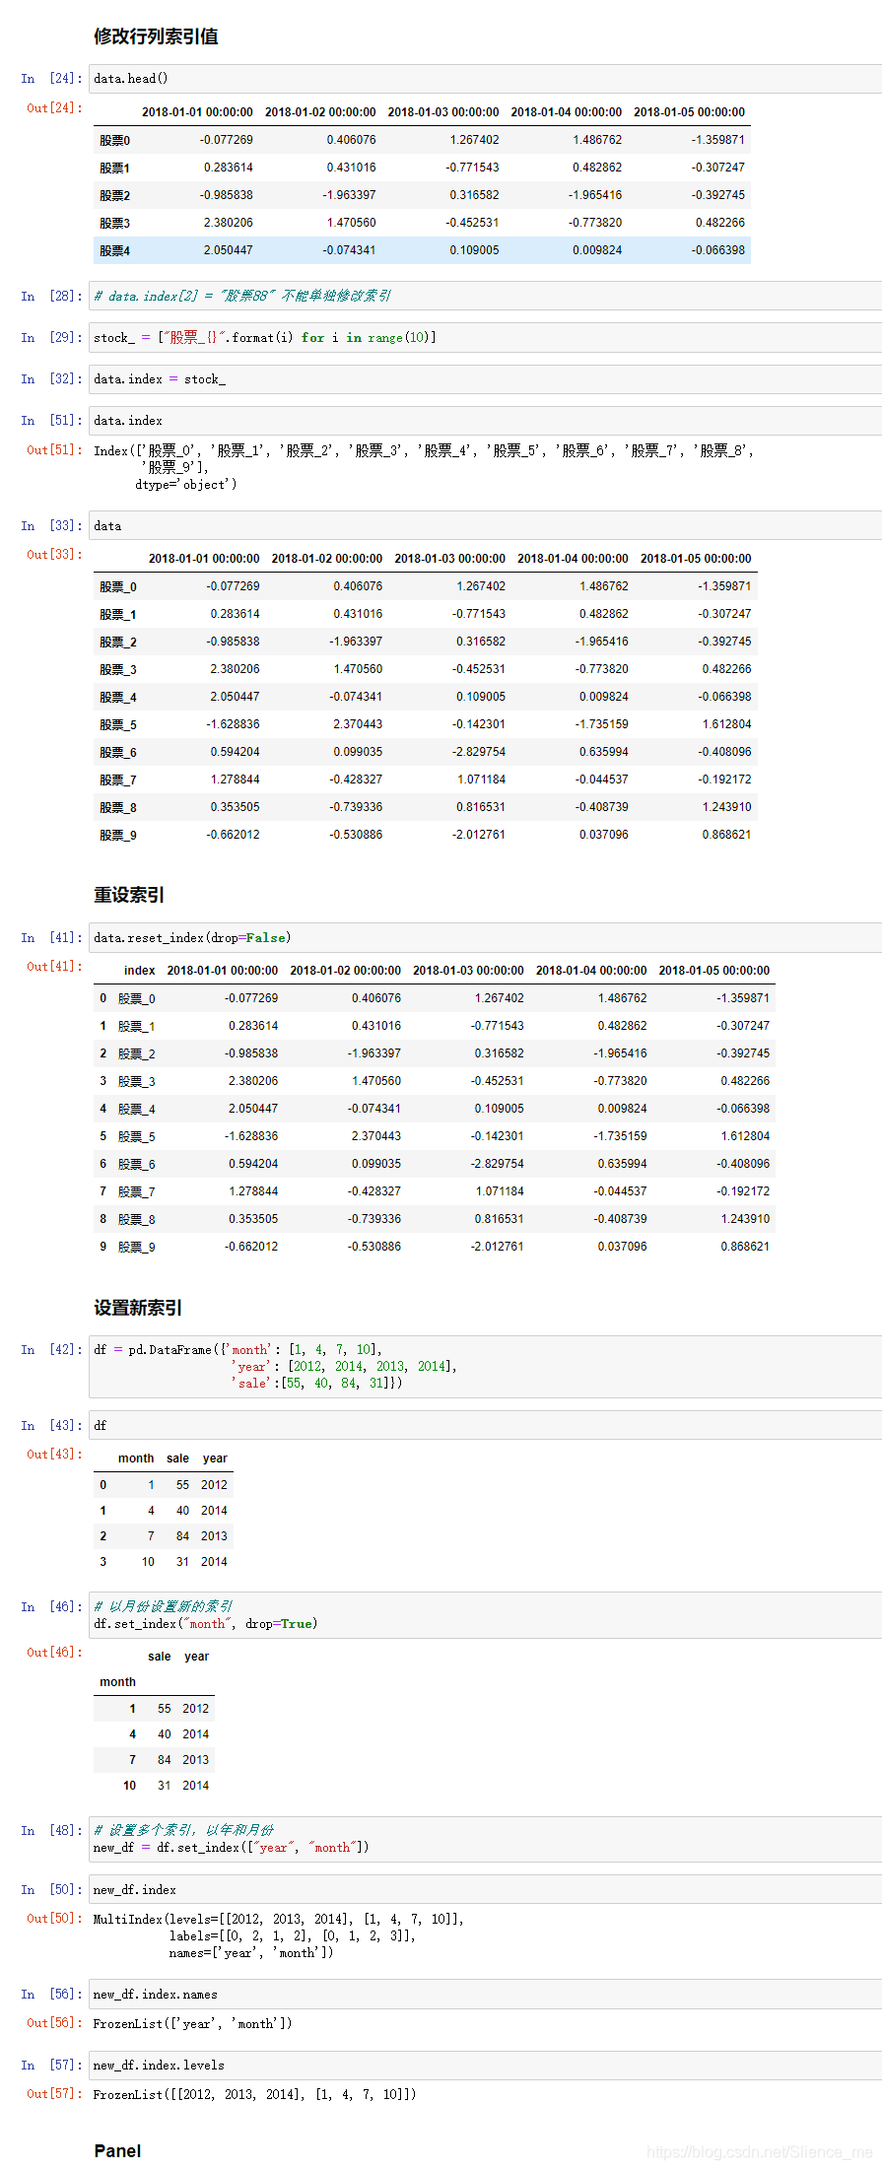Click the In [32] prompt label
The width and height of the screenshot is (882, 2170).
tap(51, 378)
